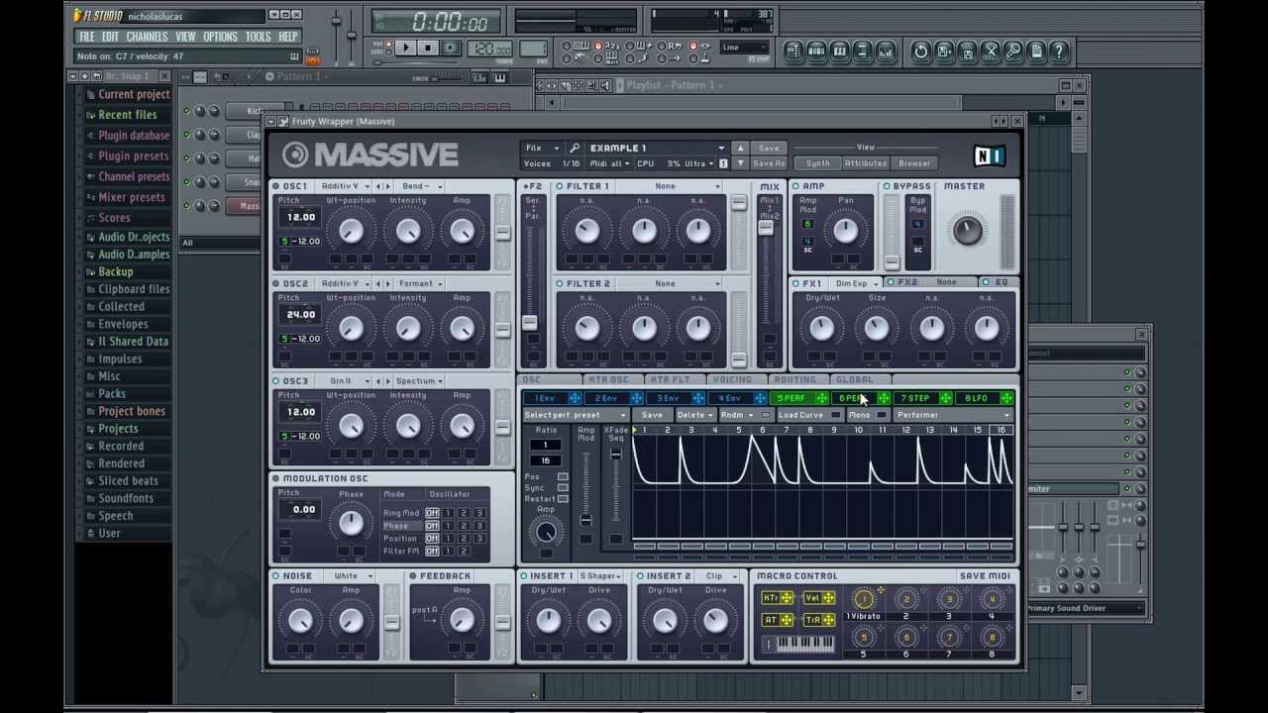The height and width of the screenshot is (713, 1268).
Task: Open the playlist view toolbar icon
Action: coord(794,51)
